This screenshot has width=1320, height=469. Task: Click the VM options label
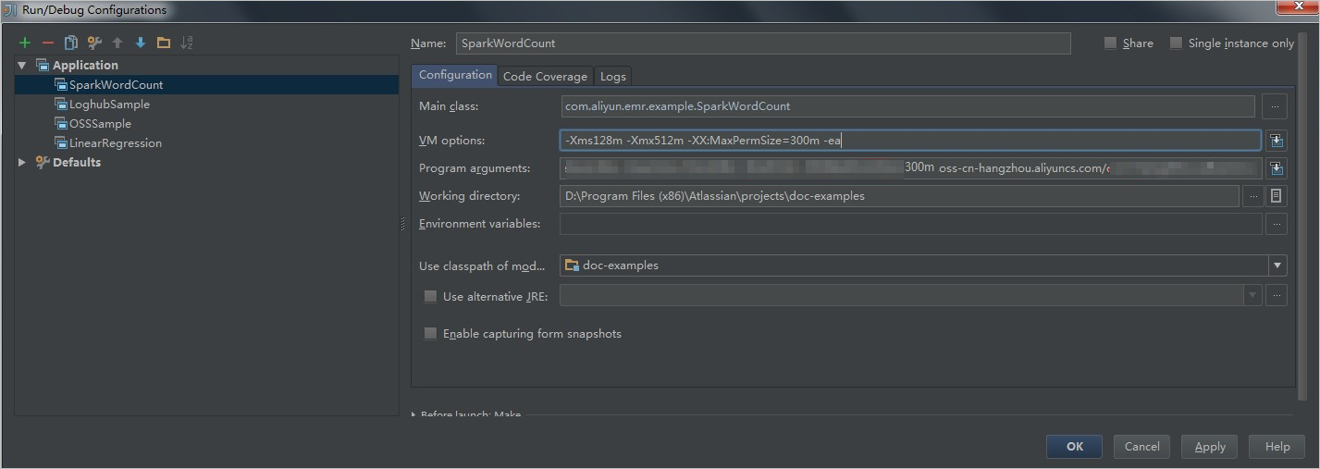point(452,141)
